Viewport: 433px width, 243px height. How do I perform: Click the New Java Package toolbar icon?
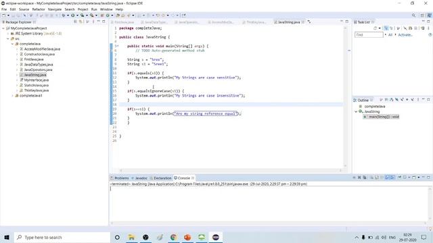[x=102, y=16]
